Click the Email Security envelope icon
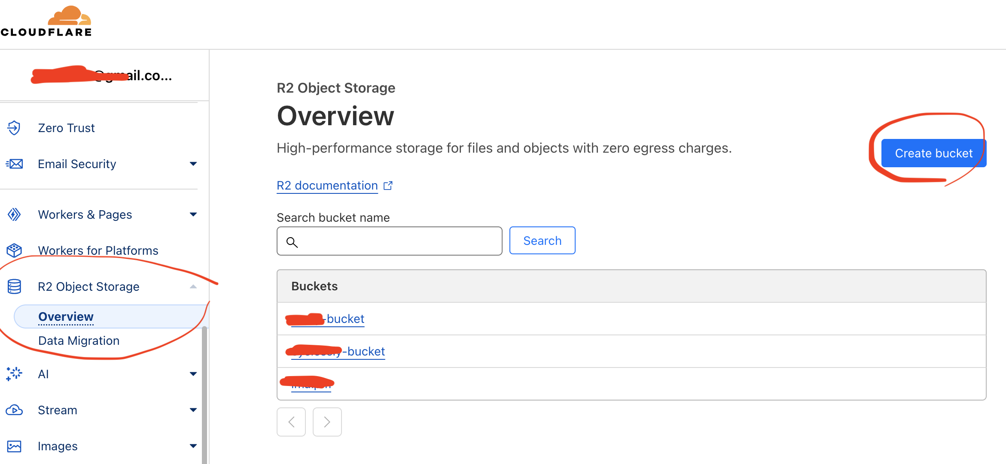 15,164
